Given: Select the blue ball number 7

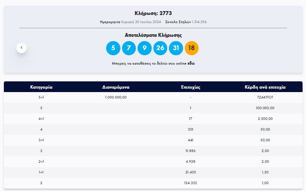Looking at the screenshot, I should coord(129,48).
